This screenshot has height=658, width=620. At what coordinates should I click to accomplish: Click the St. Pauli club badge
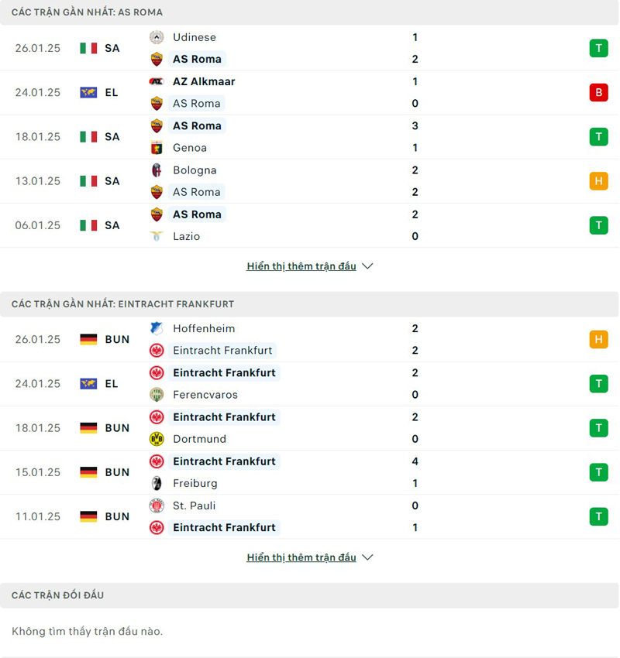(x=157, y=505)
